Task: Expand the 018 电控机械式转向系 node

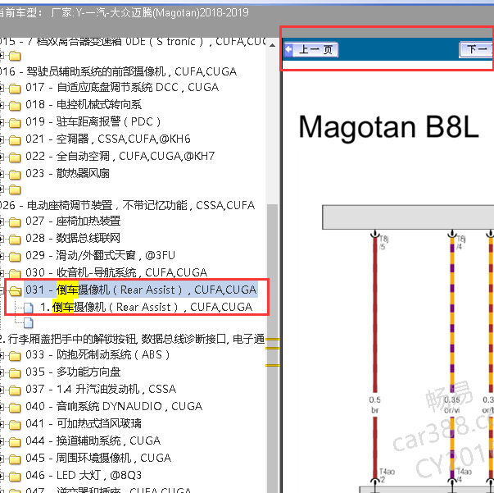Action: 2,105
